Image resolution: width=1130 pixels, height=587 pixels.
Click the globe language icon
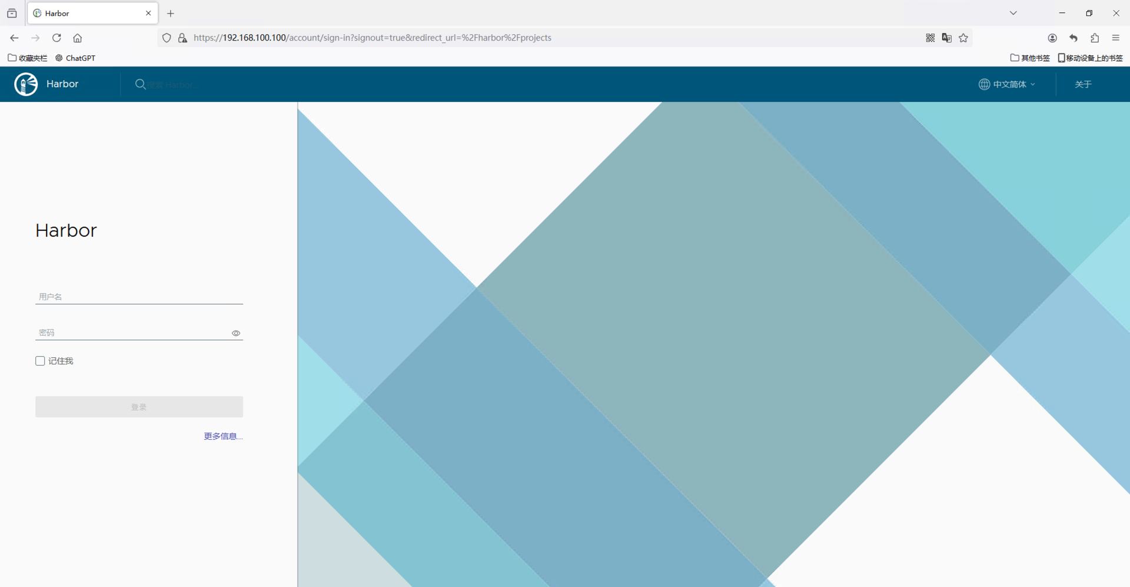point(984,84)
